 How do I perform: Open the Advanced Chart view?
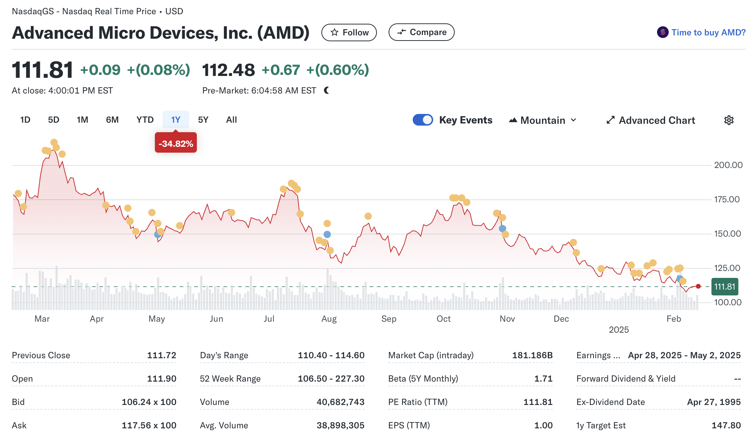656,120
